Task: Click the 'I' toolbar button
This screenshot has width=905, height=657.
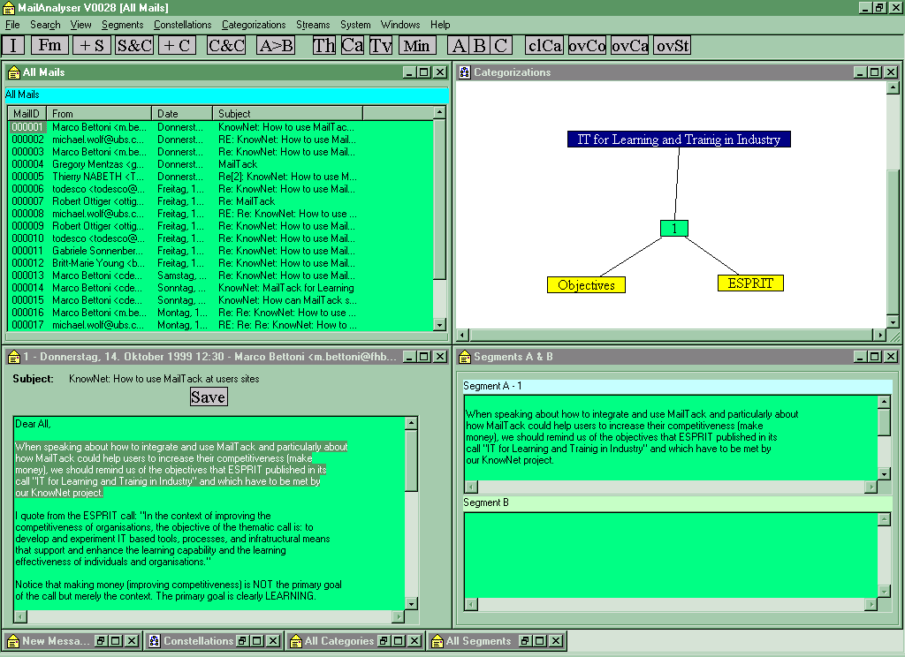Action: tap(13, 45)
